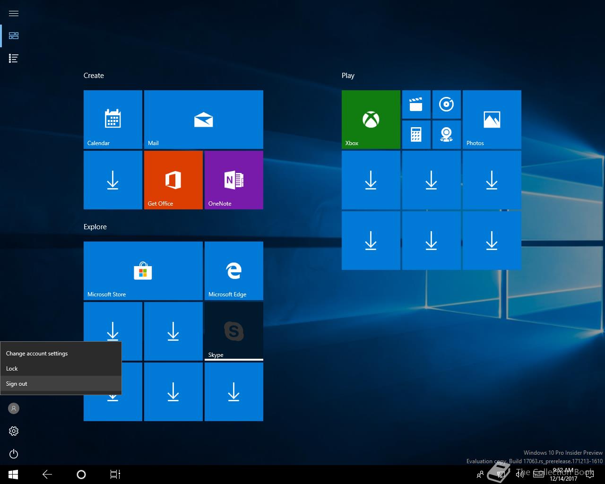Expand the hamburger menu in Start
Viewport: 605px width, 484px height.
click(x=14, y=13)
